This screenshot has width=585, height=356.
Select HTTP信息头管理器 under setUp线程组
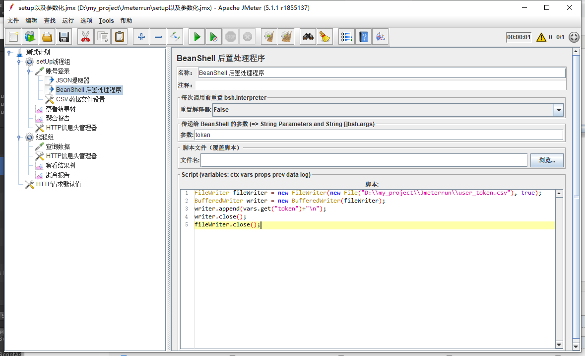[71, 128]
